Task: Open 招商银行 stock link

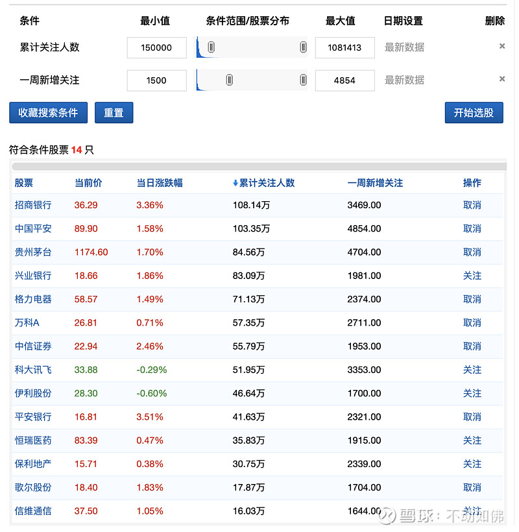Action: point(33,205)
